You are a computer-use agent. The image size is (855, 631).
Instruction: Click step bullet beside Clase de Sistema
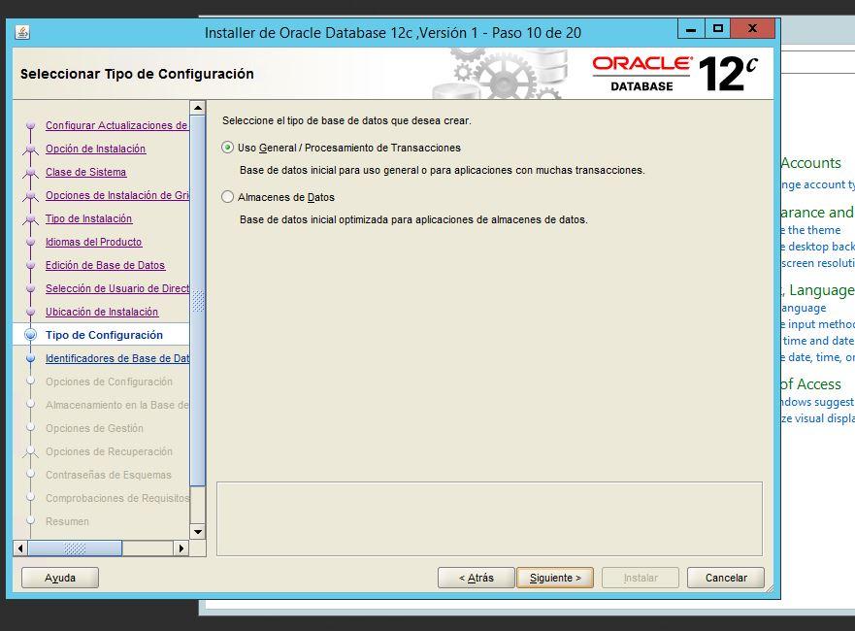[30, 173]
